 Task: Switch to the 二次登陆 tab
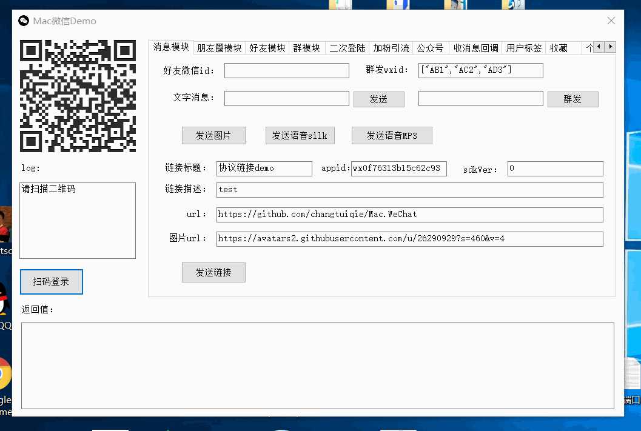347,48
